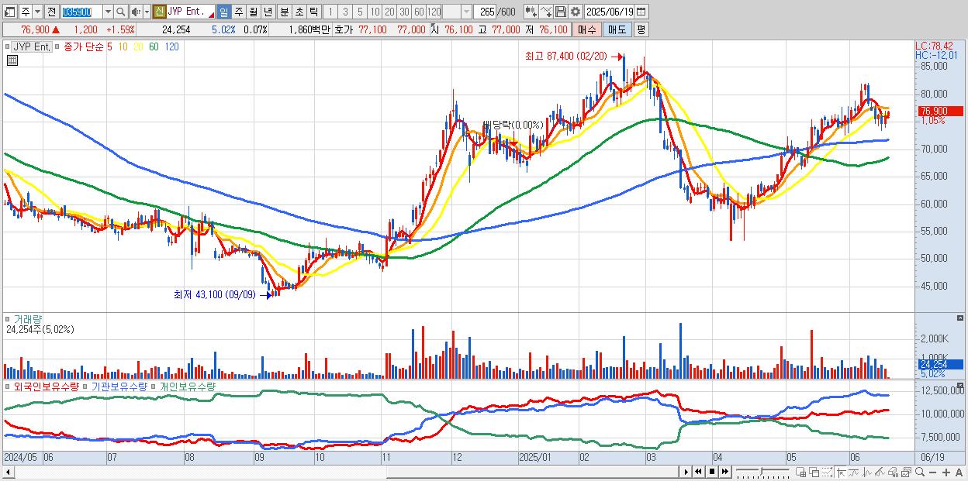Viewport: 968px width, 481px height.
Task: Select the 월 monthly period button
Action: click(x=253, y=12)
